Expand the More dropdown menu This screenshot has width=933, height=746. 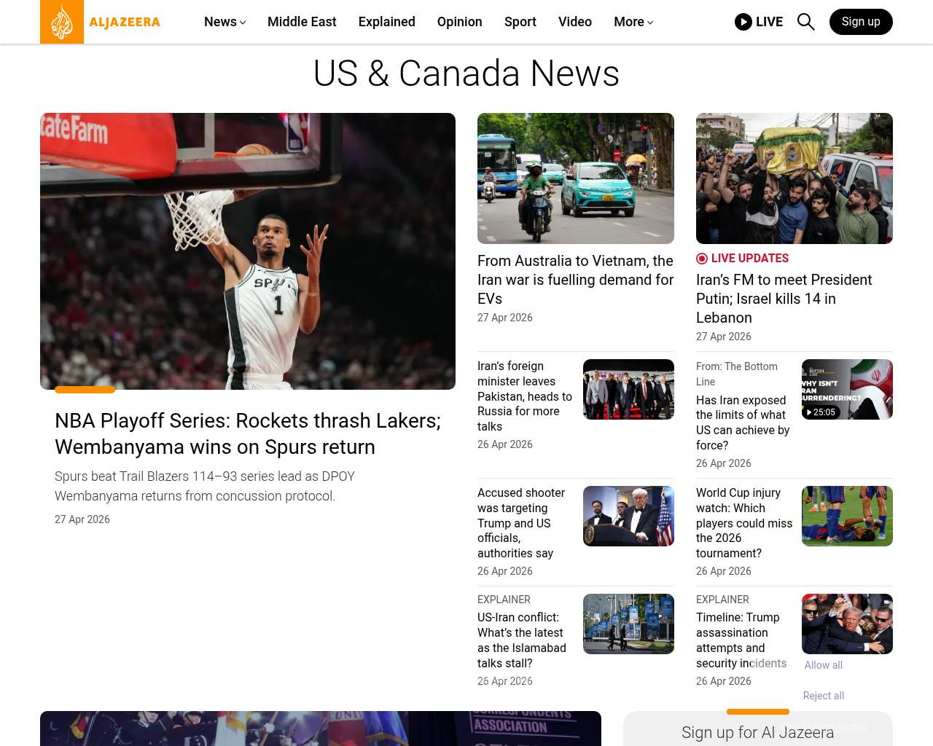[x=633, y=22]
